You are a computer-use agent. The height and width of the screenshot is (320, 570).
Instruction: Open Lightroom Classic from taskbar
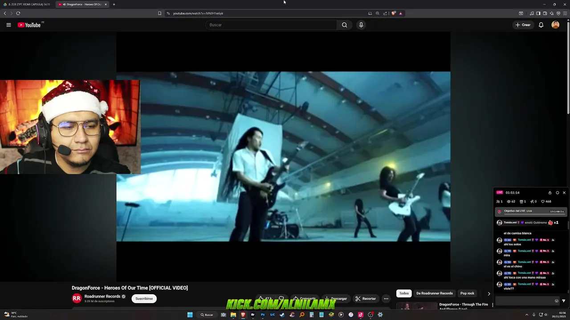273,315
